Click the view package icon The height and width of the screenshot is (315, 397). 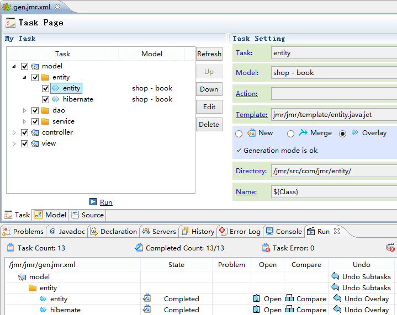click(35, 144)
